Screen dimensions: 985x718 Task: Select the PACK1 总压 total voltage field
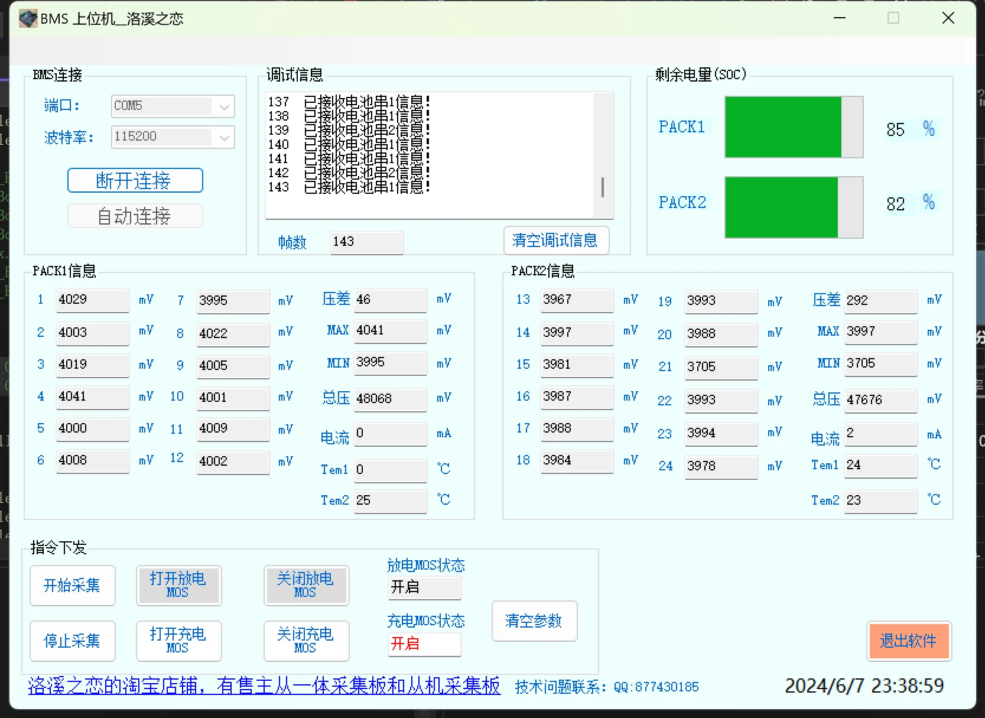390,399
